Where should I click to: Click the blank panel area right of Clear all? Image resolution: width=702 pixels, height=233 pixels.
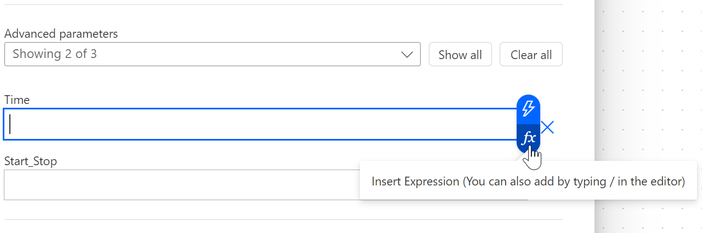click(579, 55)
